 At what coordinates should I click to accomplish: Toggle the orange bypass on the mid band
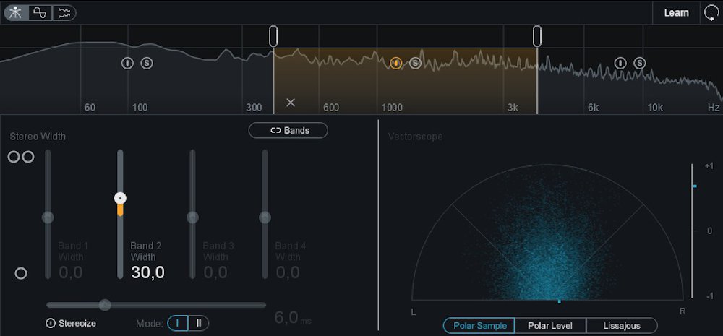pos(395,63)
